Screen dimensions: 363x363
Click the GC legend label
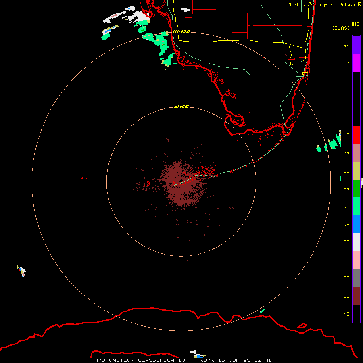pos(346,278)
